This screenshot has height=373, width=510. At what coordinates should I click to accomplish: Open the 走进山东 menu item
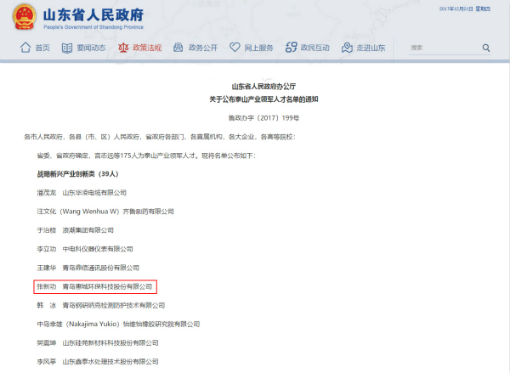tap(371, 48)
